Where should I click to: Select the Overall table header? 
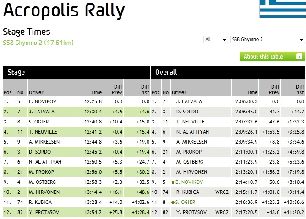[166, 72]
